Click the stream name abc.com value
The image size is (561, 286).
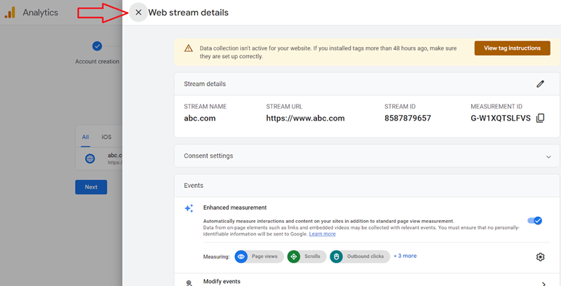click(200, 118)
